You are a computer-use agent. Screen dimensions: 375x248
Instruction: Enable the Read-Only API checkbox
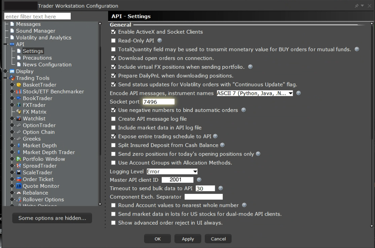tap(114, 41)
